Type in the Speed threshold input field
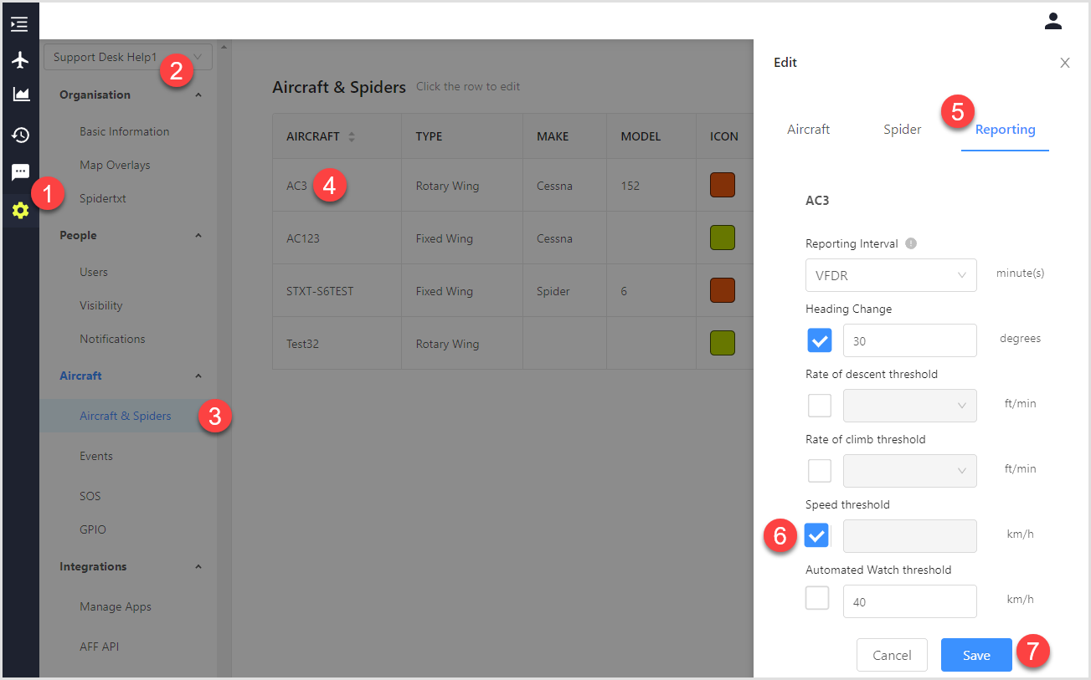This screenshot has width=1091, height=680. pyautogui.click(x=910, y=535)
